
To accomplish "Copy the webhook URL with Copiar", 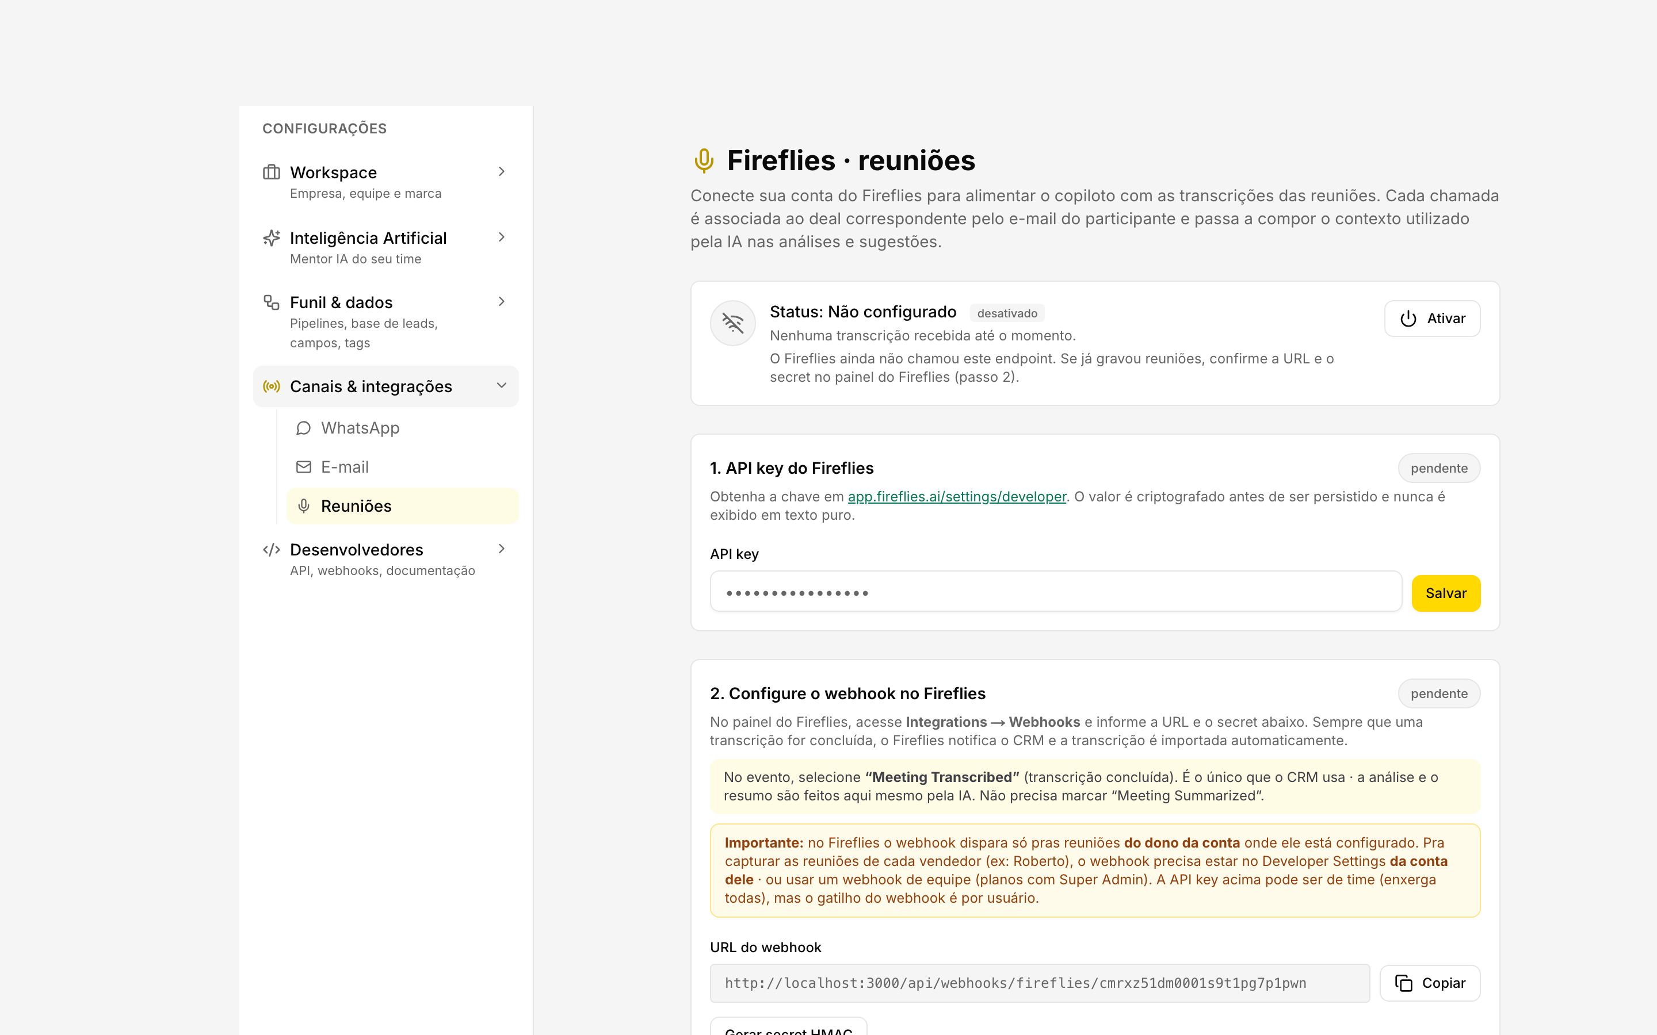I will click(x=1430, y=983).
